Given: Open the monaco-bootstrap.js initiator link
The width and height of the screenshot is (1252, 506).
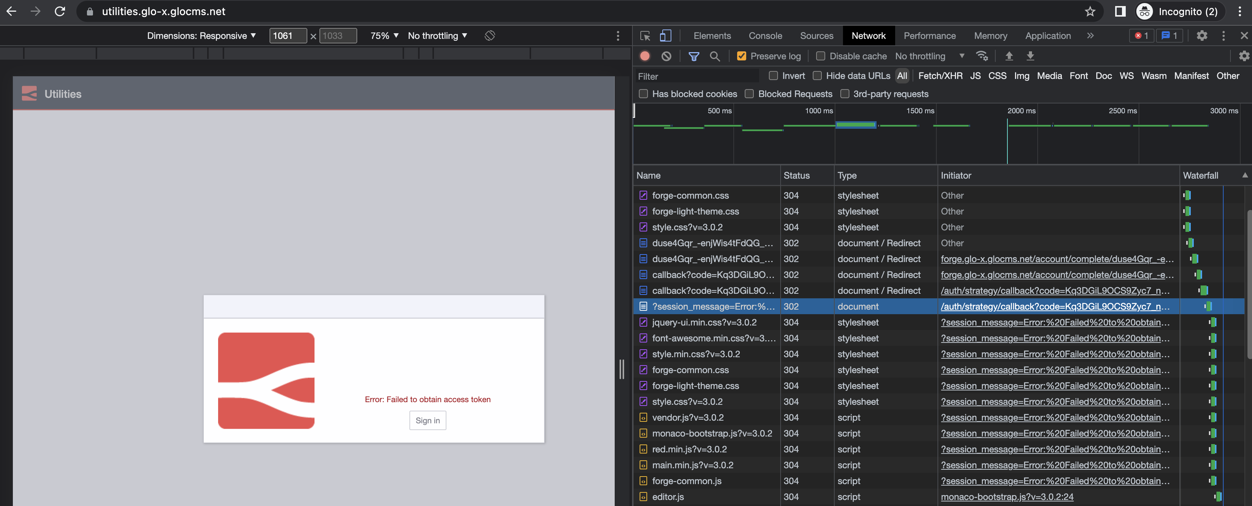Looking at the screenshot, I should (1007, 497).
